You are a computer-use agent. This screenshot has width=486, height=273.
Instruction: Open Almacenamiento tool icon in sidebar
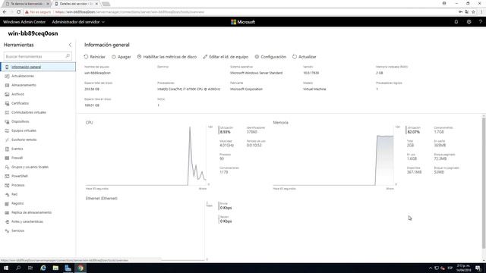pyautogui.click(x=7, y=85)
